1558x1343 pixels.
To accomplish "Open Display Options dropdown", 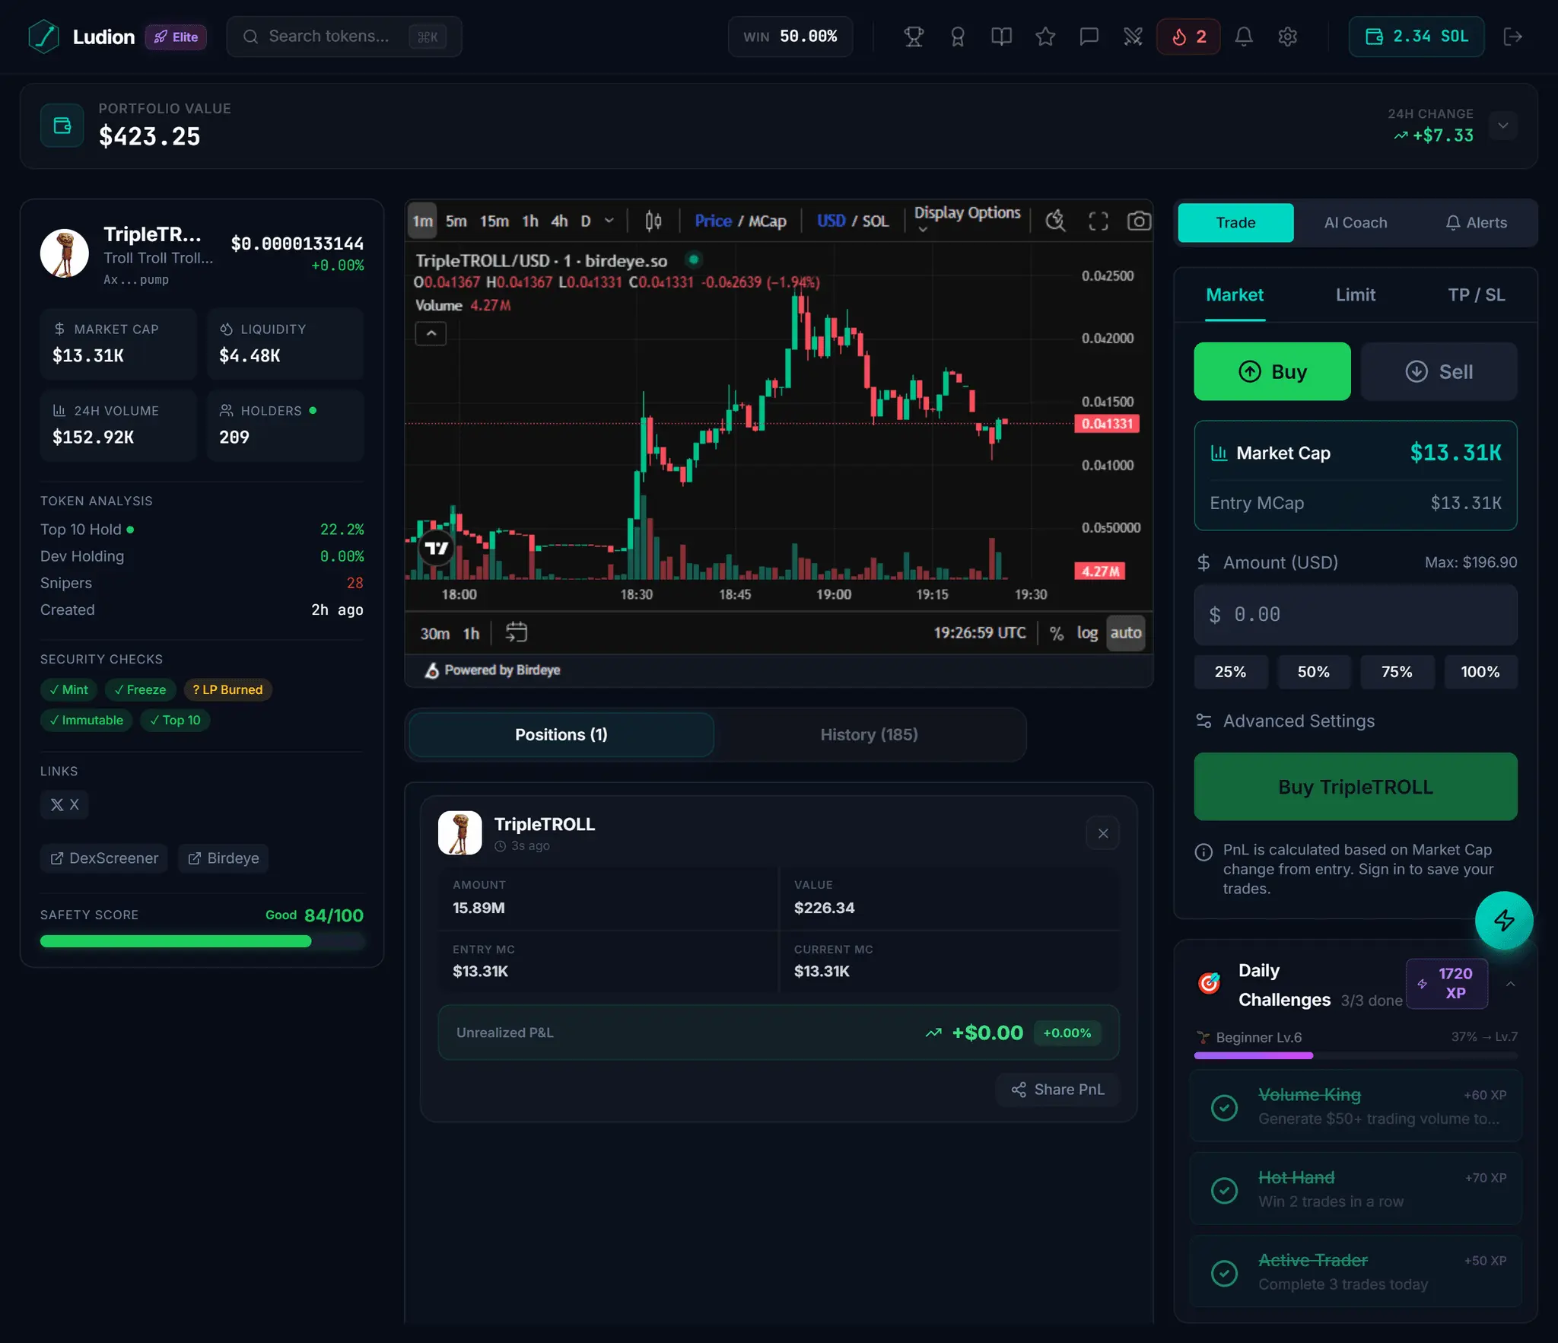I will pos(967,218).
